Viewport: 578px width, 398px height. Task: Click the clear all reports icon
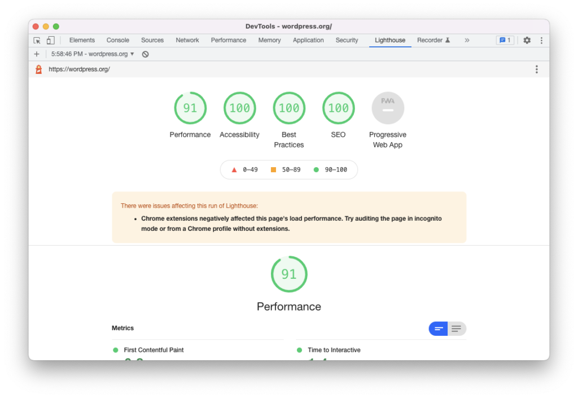pos(145,54)
